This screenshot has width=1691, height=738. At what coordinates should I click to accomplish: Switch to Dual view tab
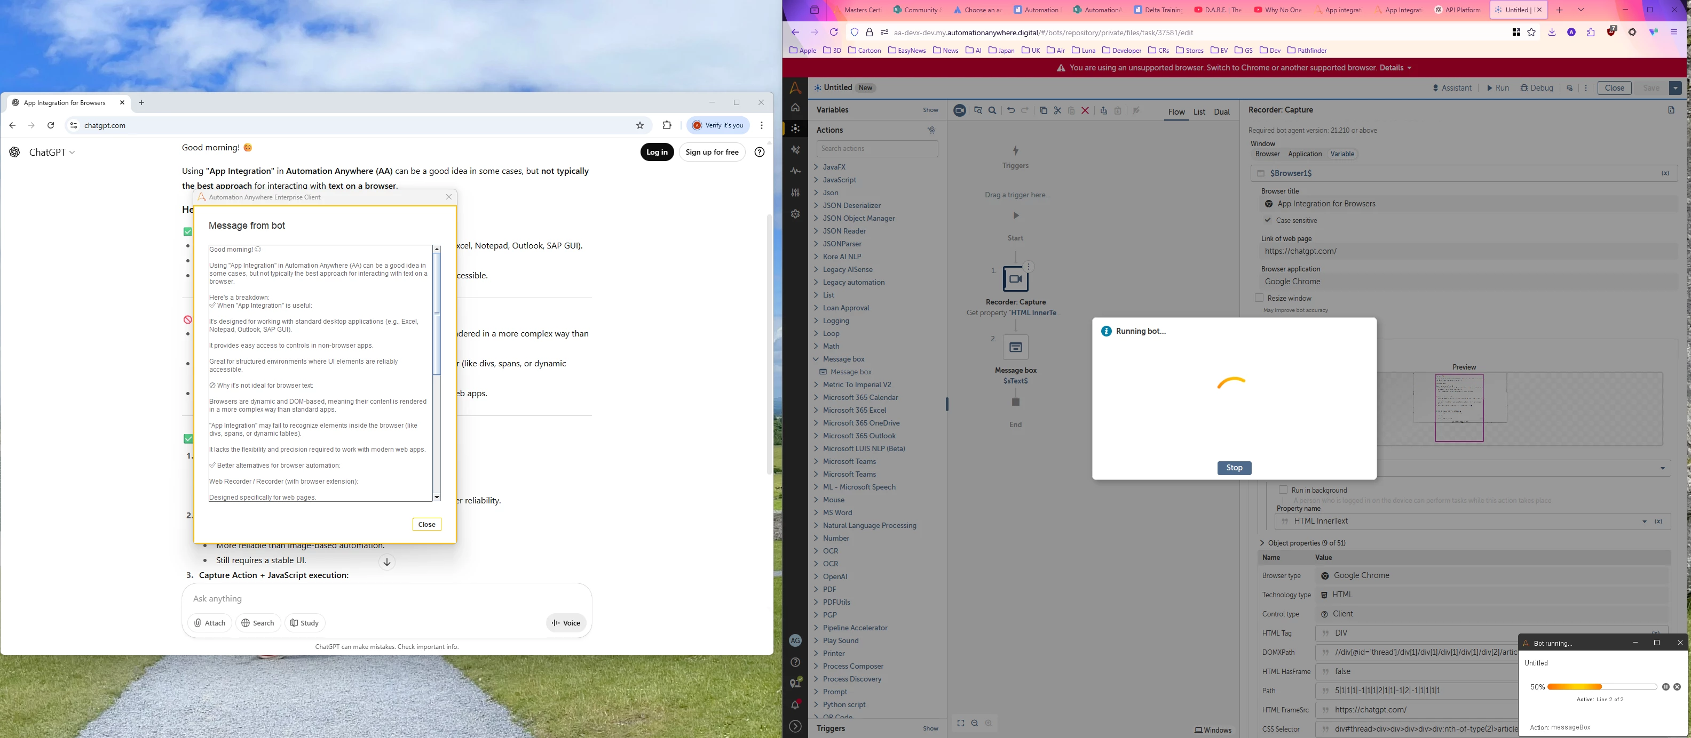coord(1221,112)
